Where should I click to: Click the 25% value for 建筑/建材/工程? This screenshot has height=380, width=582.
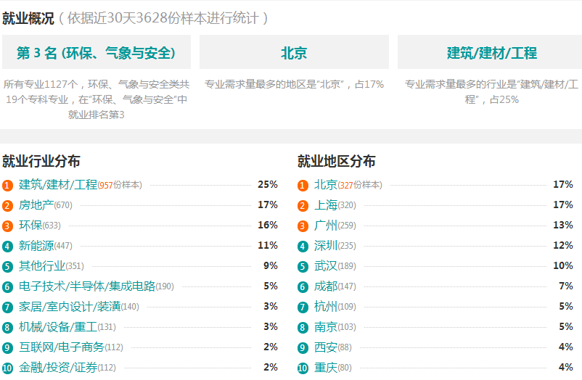[268, 184]
